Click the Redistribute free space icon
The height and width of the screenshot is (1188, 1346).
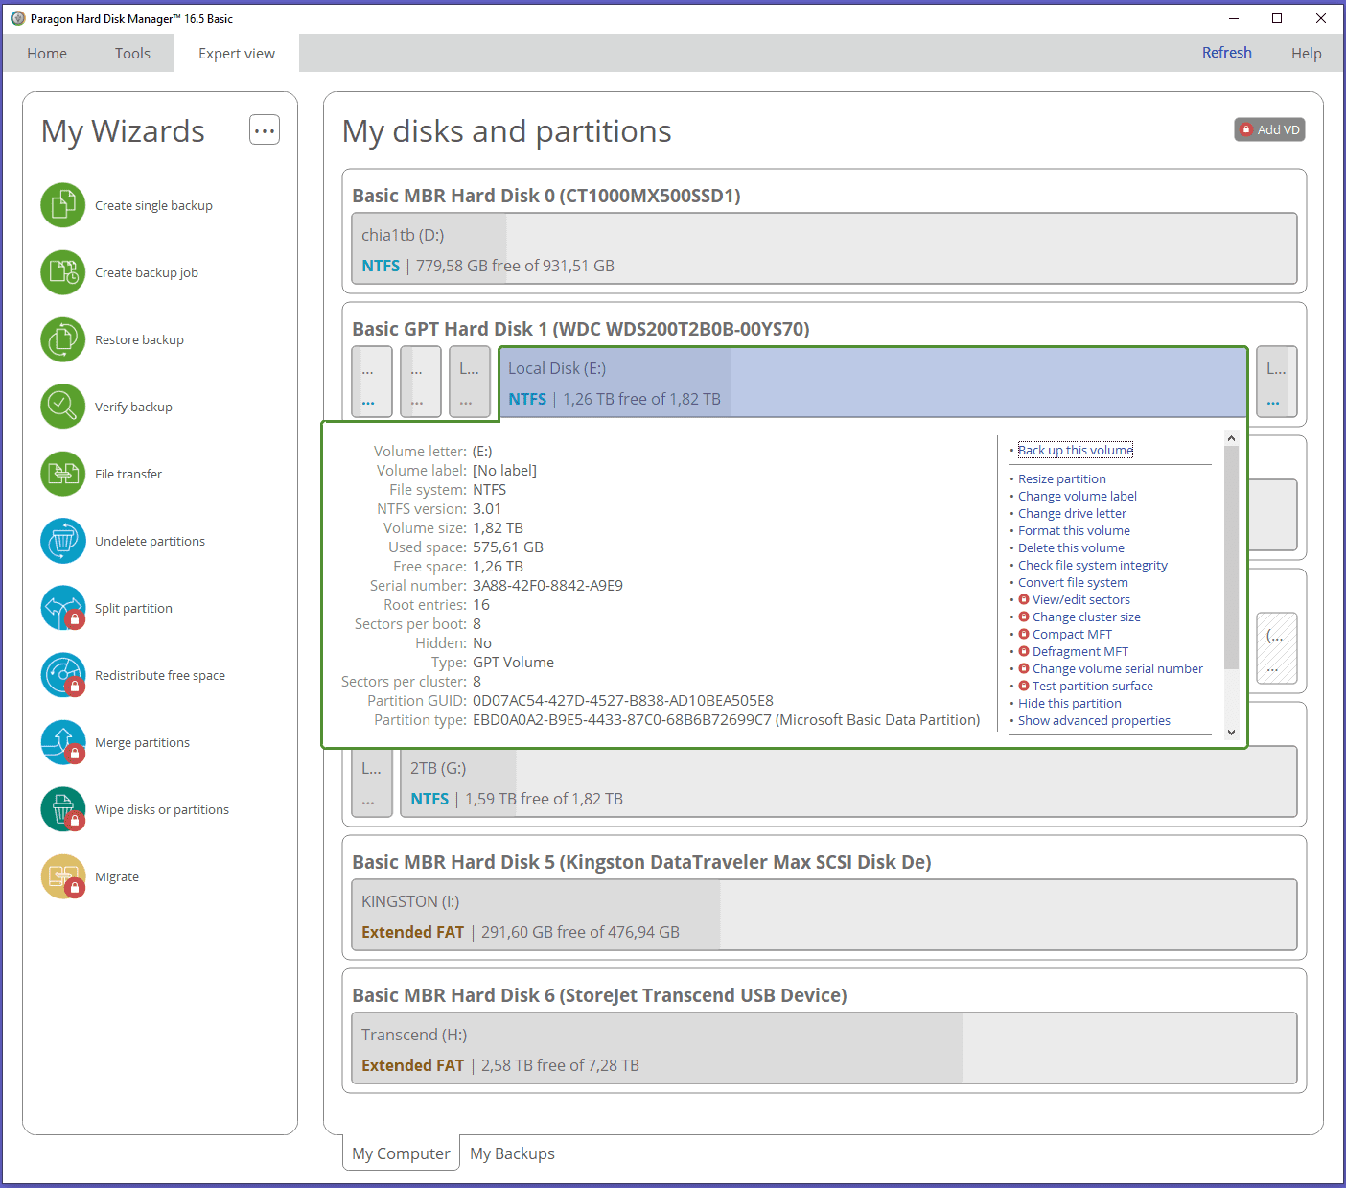coord(63,675)
